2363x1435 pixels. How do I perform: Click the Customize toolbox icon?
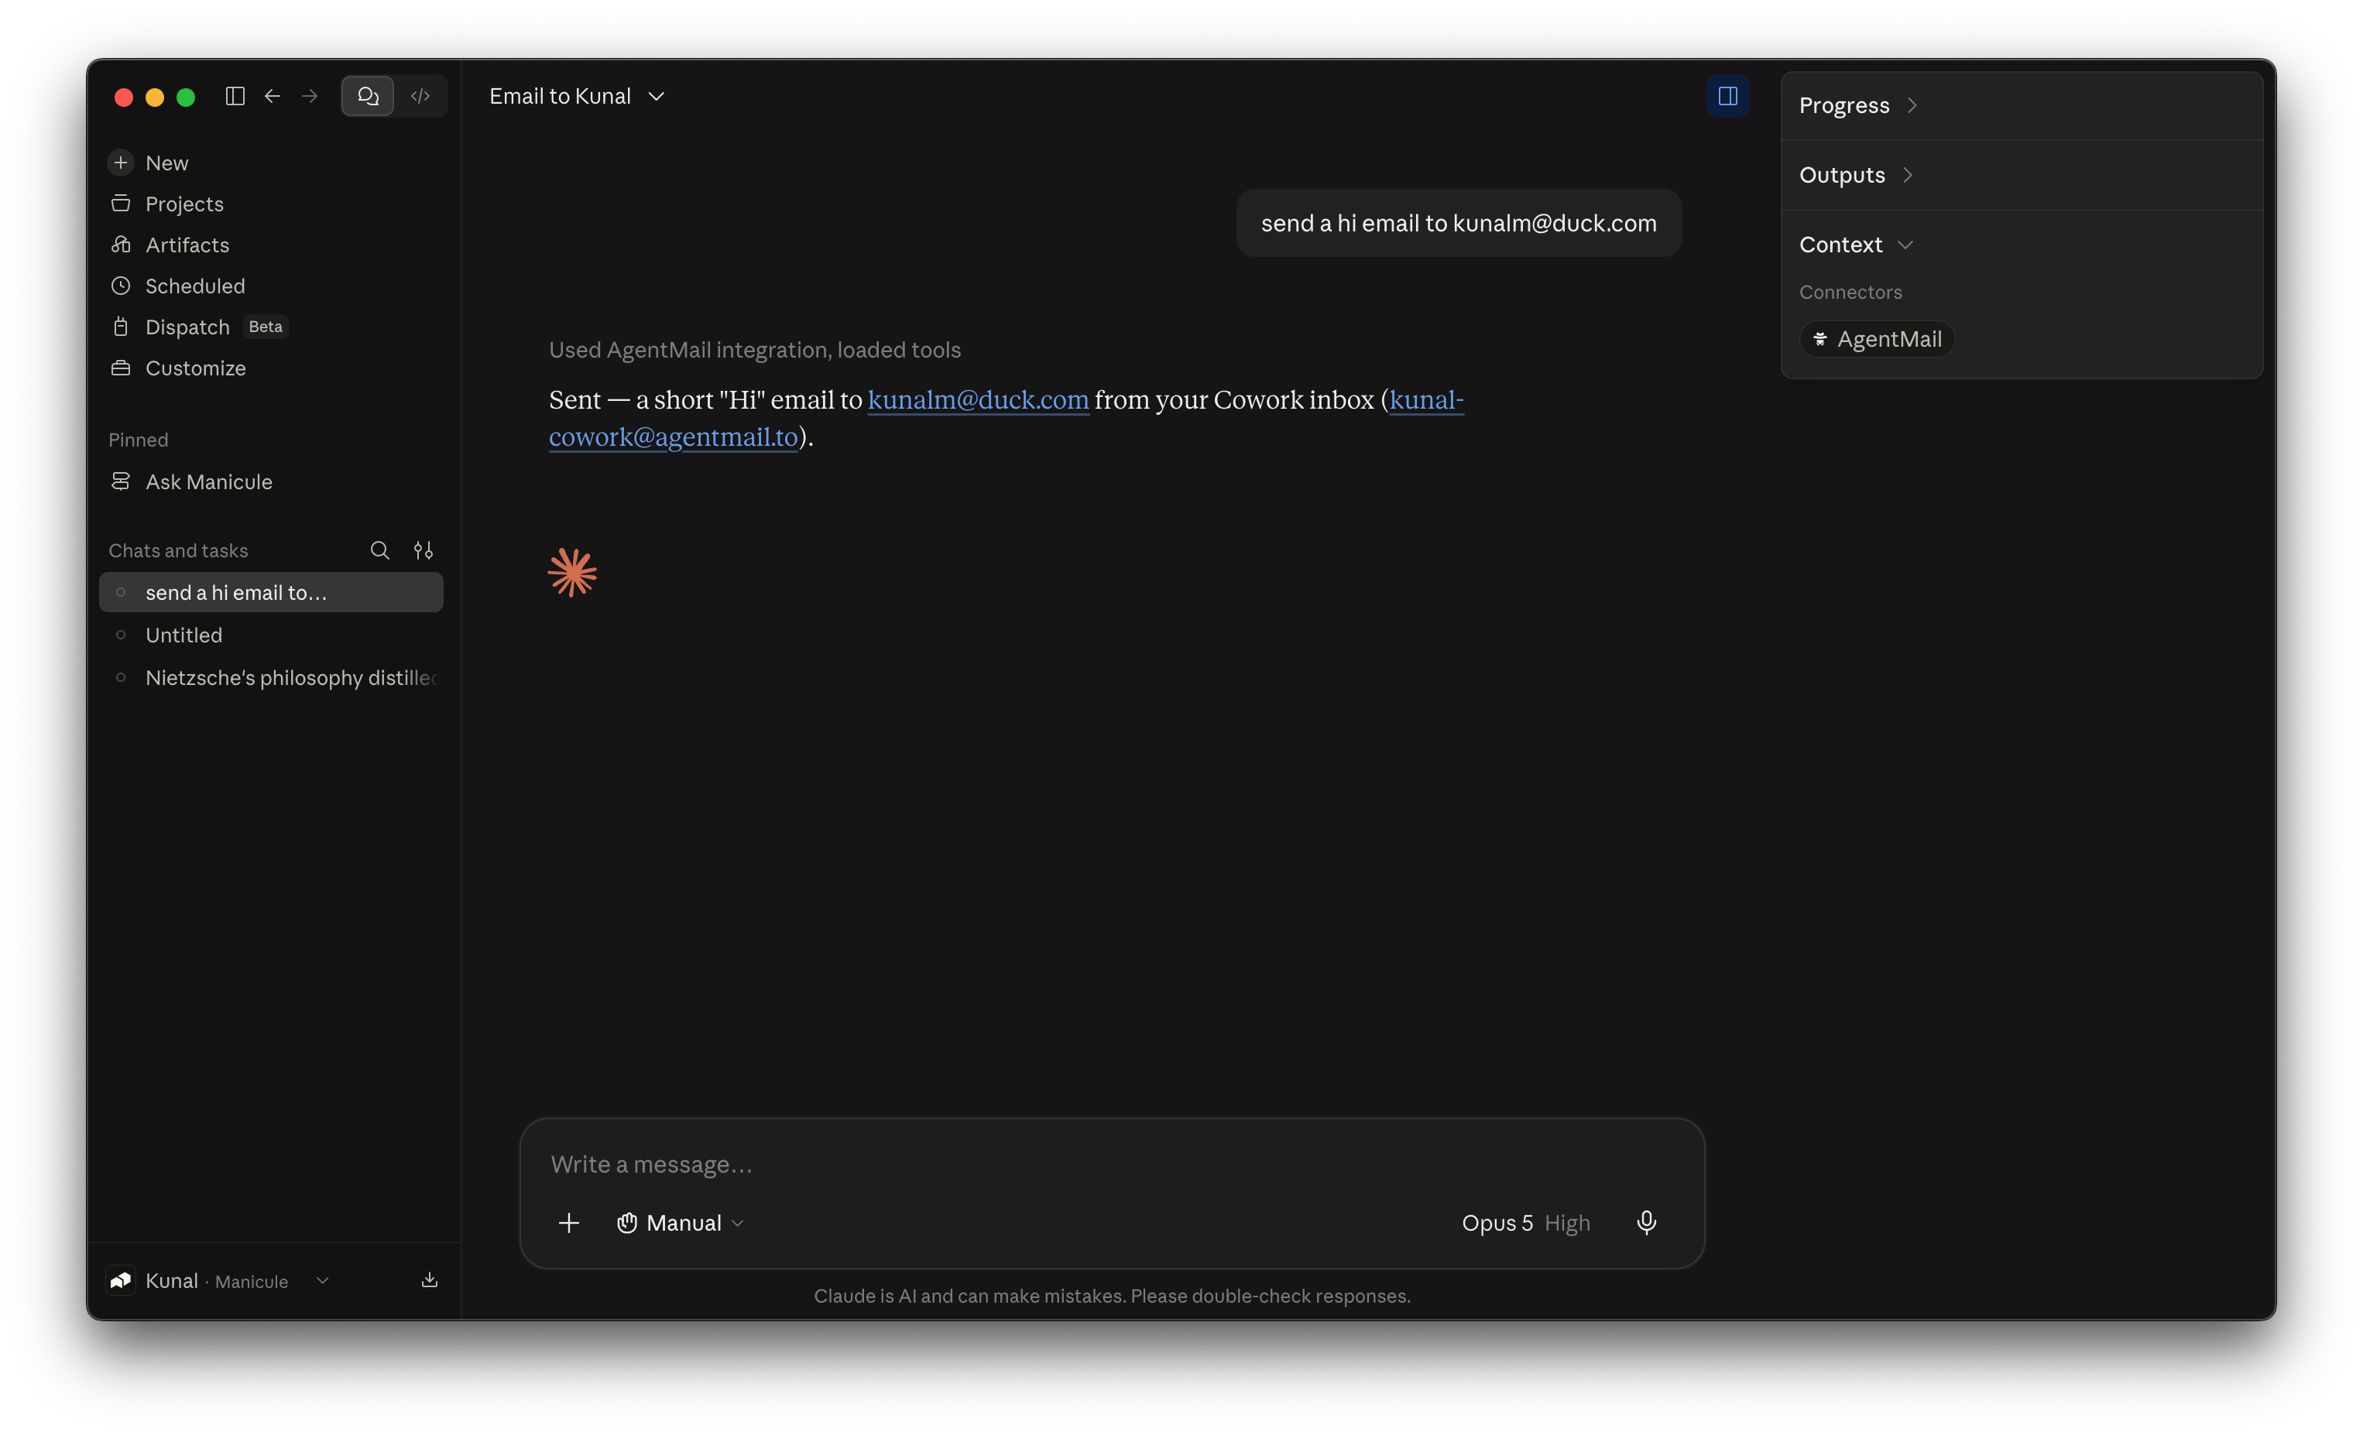pyautogui.click(x=121, y=368)
